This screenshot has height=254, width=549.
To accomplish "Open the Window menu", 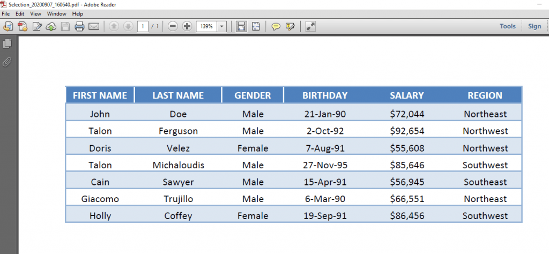I will (56, 13).
